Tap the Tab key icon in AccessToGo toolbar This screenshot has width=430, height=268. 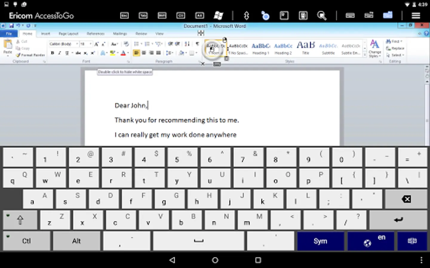click(x=143, y=15)
